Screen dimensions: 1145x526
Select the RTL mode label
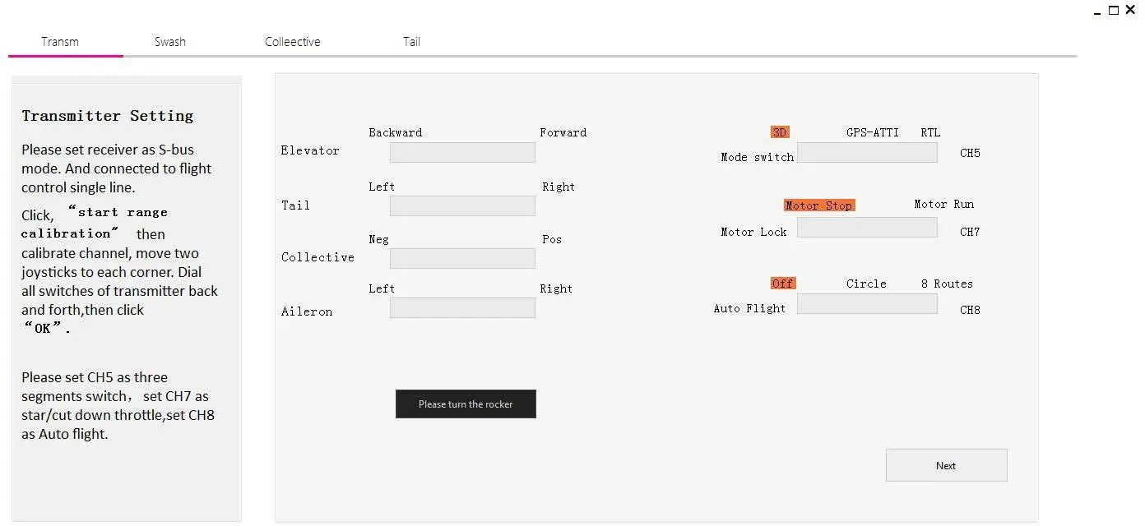coord(930,132)
